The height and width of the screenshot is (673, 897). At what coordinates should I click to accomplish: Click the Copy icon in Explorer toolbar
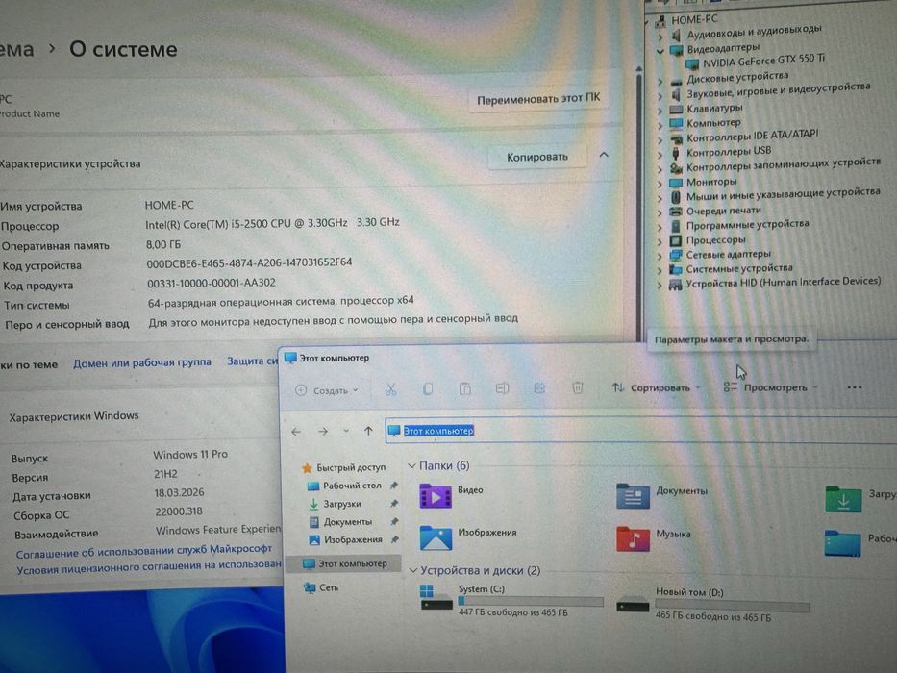pos(428,389)
